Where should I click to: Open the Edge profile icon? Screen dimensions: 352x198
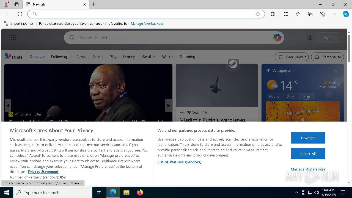tap(6, 4)
